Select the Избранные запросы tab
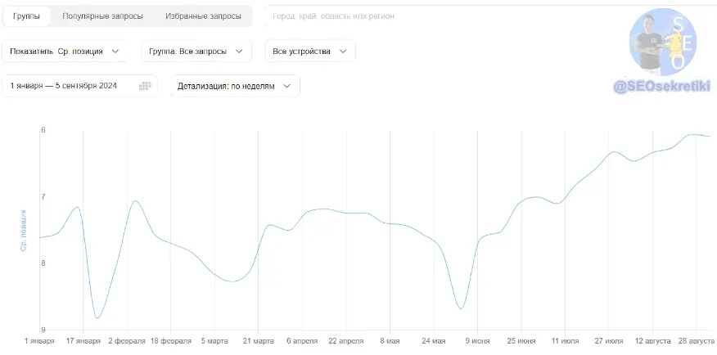Image resolution: width=717 pixels, height=355 pixels. (x=203, y=16)
